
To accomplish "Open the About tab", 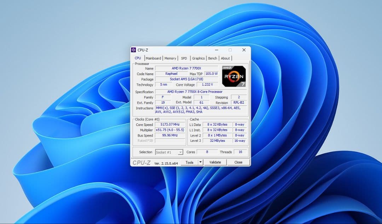I will point(225,58).
